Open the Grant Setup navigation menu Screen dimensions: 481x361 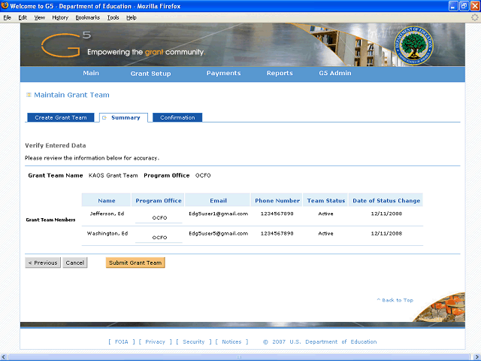(150, 74)
